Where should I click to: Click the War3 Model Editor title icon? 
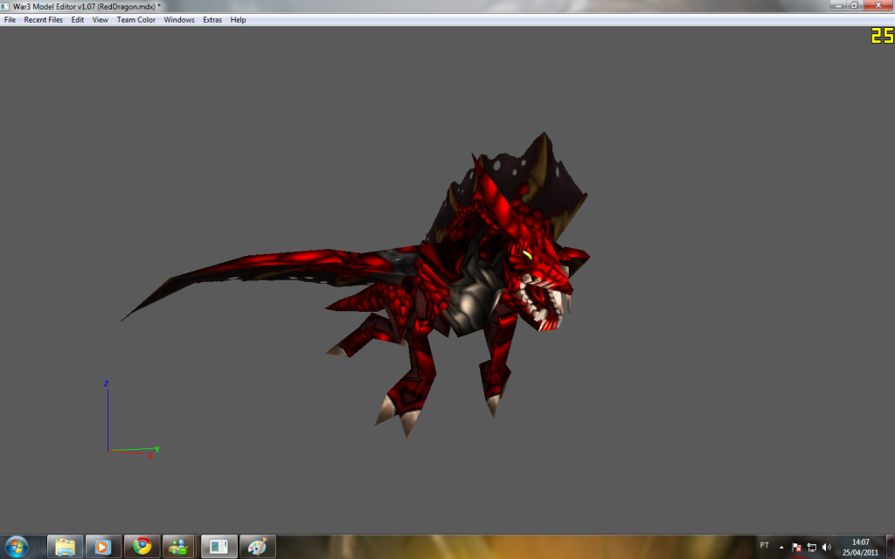point(4,6)
